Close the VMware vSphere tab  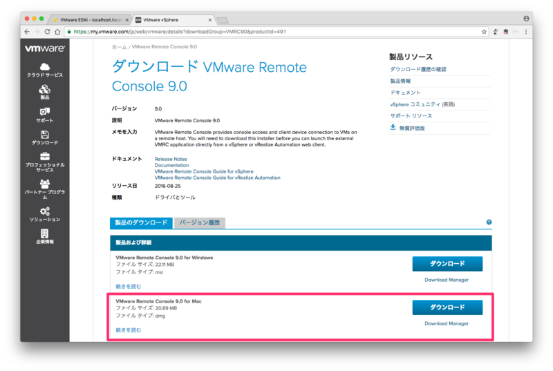[x=210, y=20]
